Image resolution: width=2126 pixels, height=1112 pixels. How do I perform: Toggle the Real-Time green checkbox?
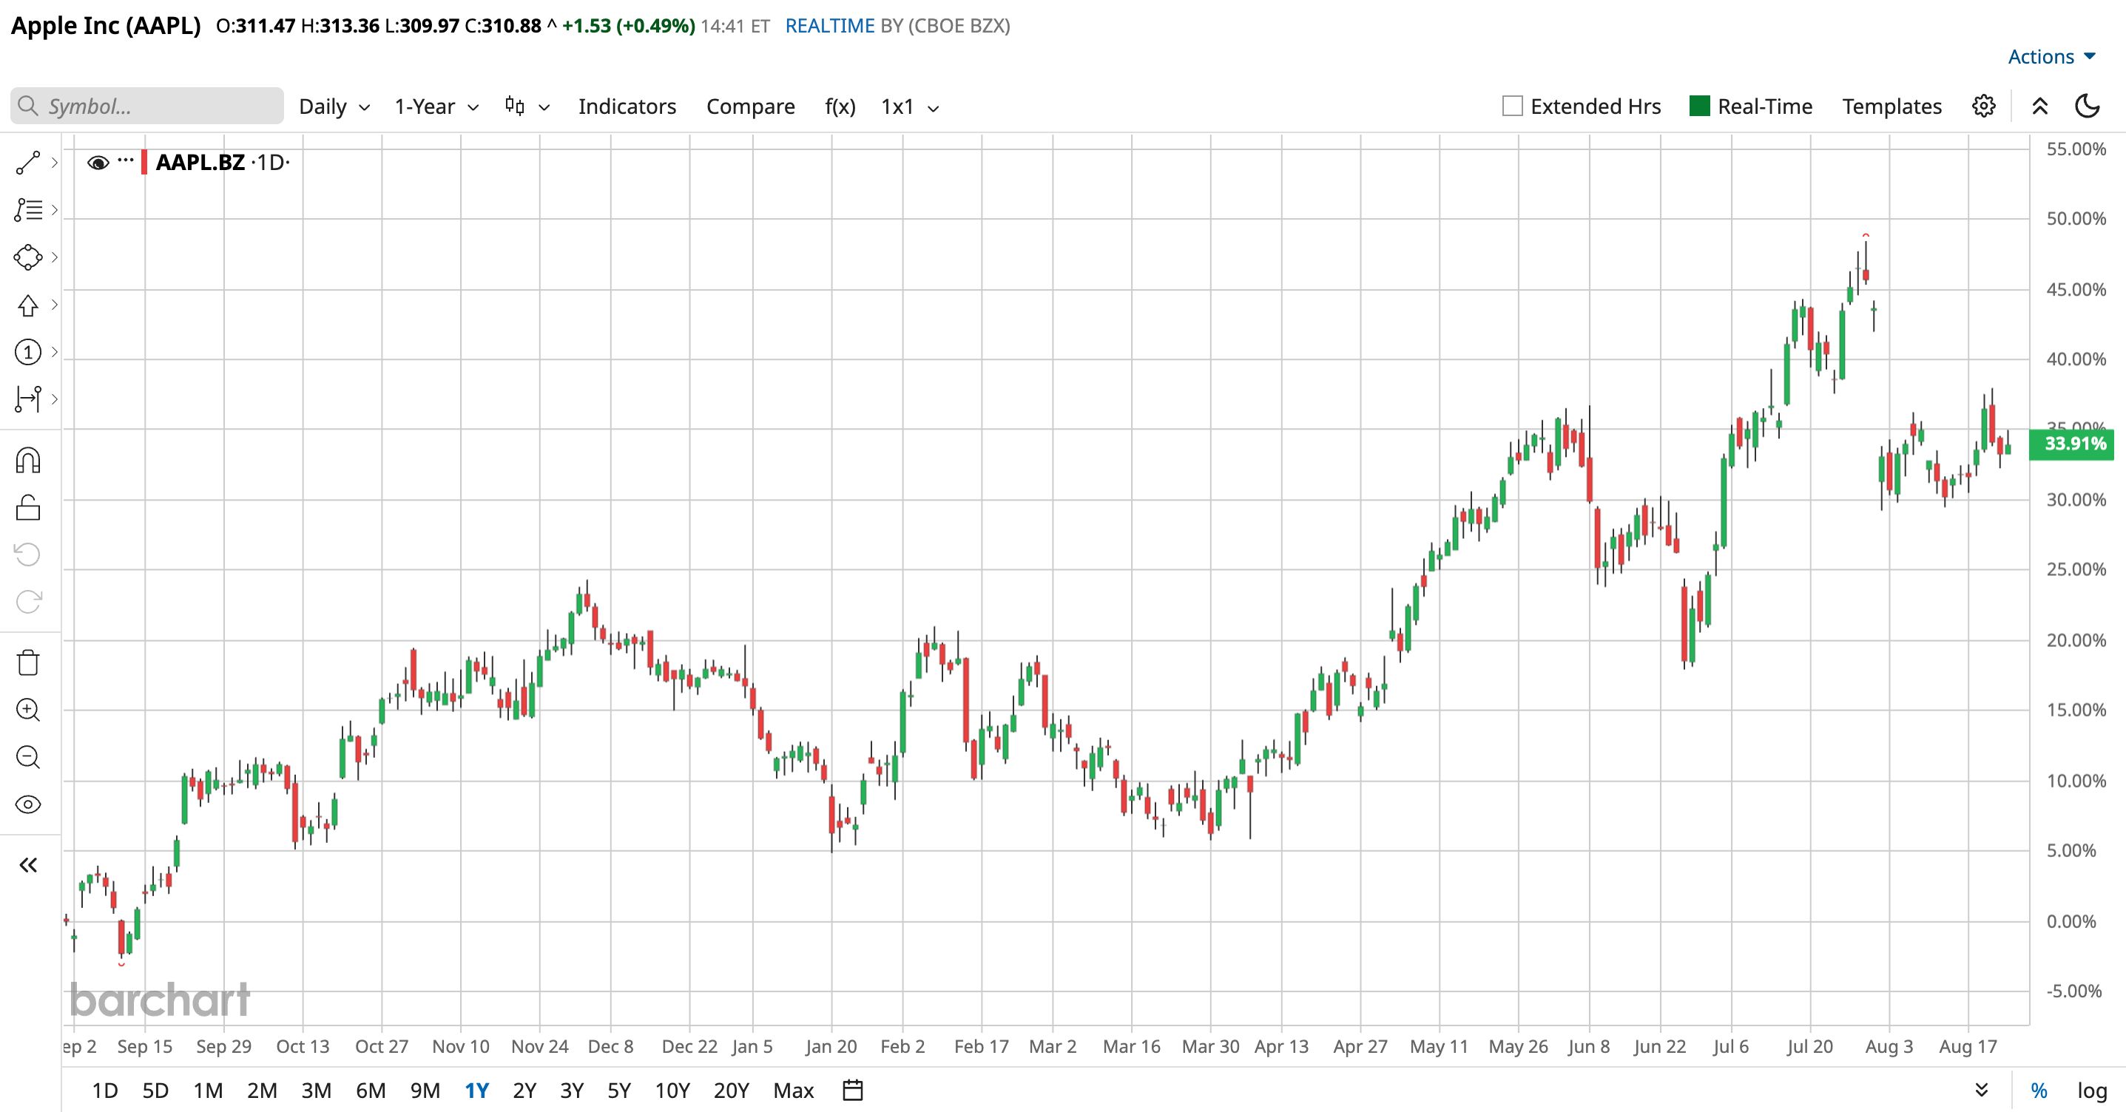1699,106
